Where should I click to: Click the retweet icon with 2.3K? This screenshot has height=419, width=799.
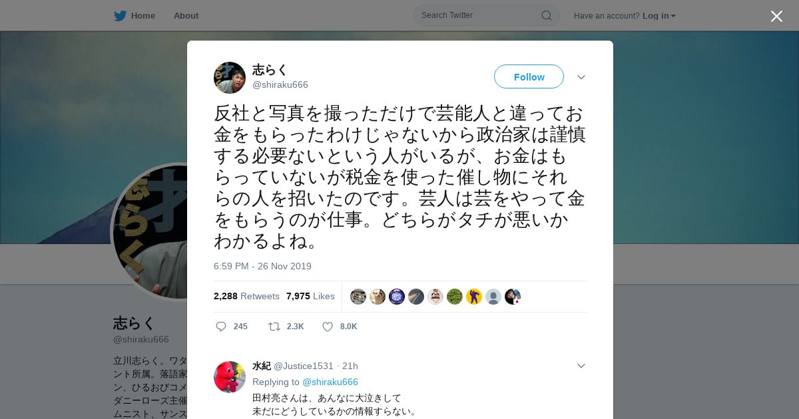pyautogui.click(x=274, y=327)
